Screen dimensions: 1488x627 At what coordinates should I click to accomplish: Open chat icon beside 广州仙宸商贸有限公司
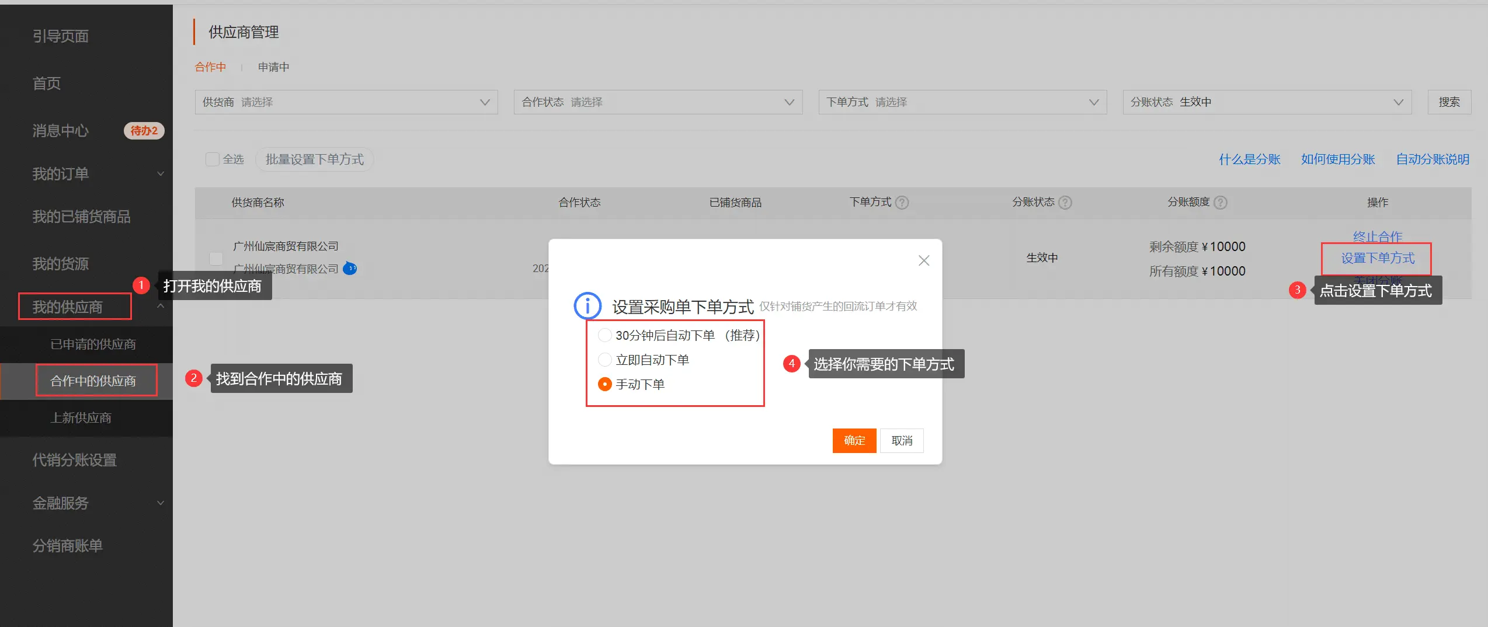click(x=350, y=269)
